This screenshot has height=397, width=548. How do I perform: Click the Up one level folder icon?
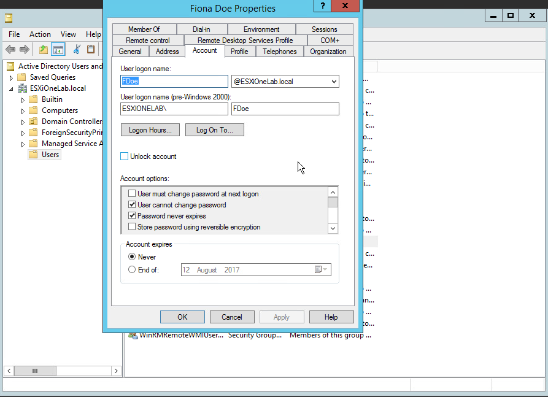(x=43, y=49)
